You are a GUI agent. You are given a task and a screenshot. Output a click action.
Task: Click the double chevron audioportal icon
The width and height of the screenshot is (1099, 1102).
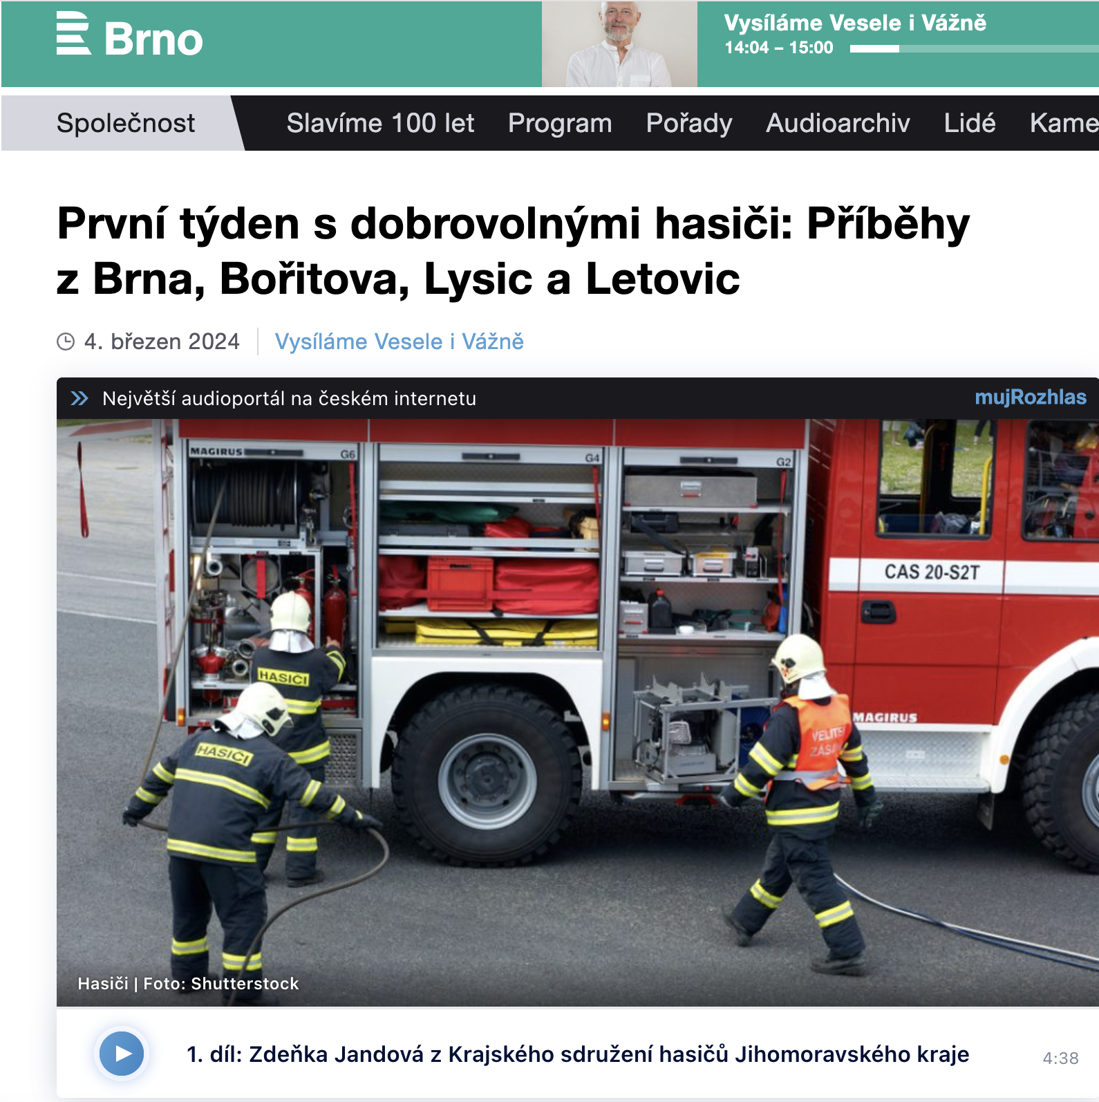79,398
